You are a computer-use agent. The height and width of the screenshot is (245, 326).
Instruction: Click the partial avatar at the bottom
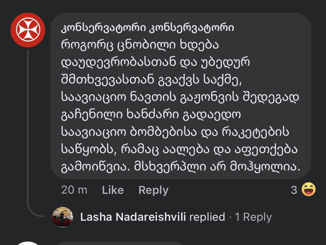click(28, 243)
